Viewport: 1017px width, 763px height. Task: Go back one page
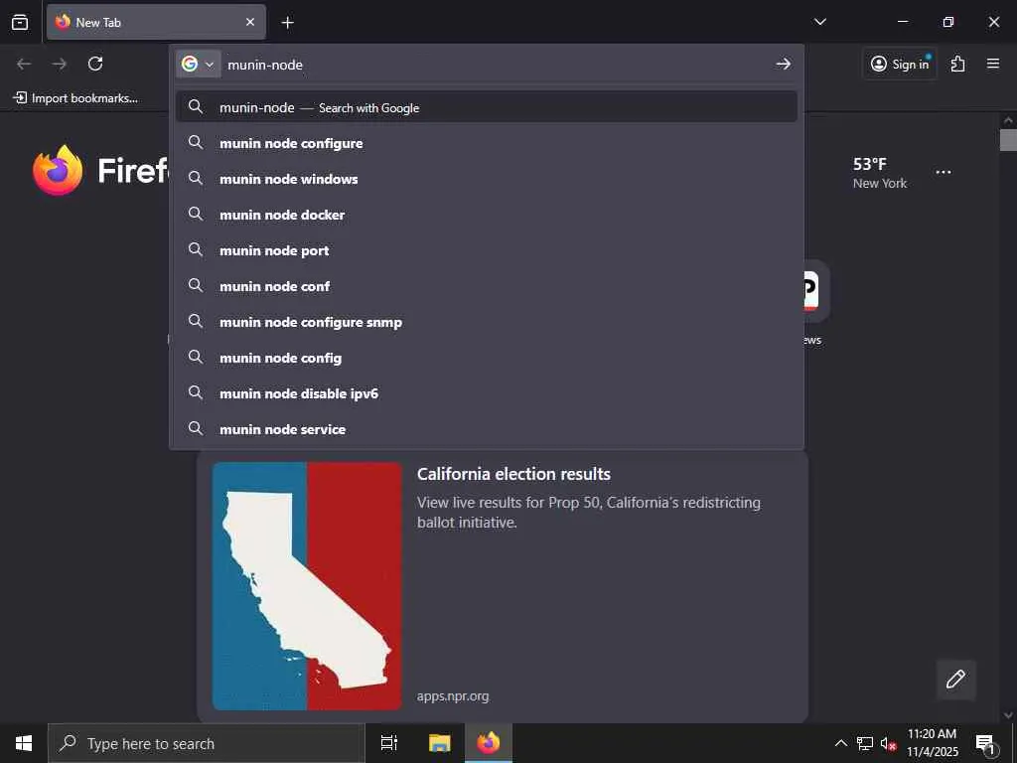(24, 64)
